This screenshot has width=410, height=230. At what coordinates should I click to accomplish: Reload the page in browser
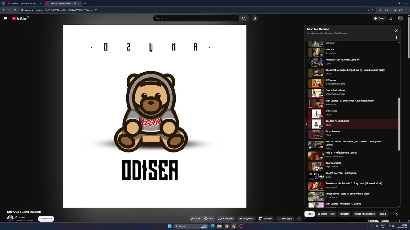click(15, 10)
